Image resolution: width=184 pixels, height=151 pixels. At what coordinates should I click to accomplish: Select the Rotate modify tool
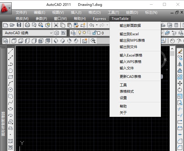[180, 90]
